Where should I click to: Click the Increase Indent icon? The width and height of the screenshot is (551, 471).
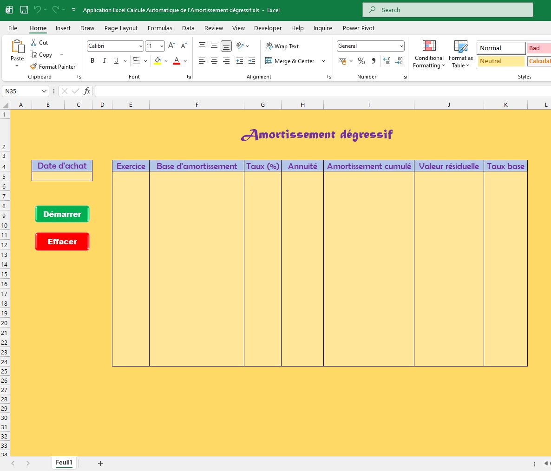(252, 61)
